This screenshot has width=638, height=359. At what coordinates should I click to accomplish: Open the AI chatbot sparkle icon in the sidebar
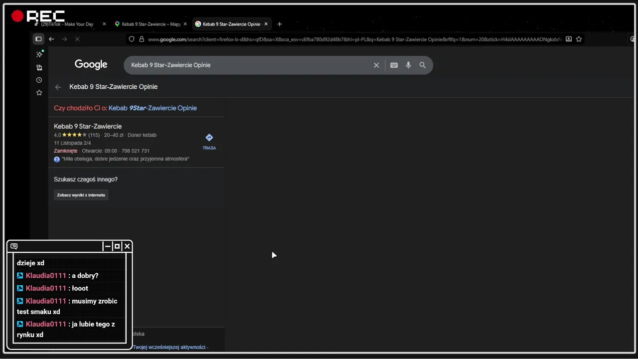click(x=39, y=54)
